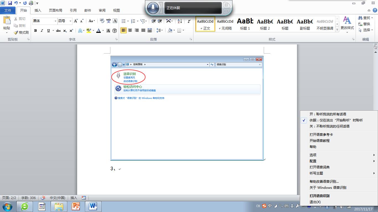Image resolution: width=378 pixels, height=212 pixels.
Task: Click the font color red A button
Action: click(98, 31)
